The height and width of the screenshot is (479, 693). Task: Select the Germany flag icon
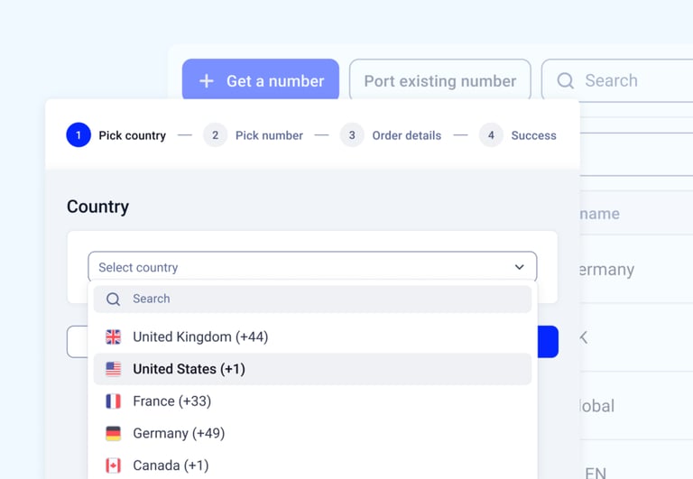click(x=113, y=434)
